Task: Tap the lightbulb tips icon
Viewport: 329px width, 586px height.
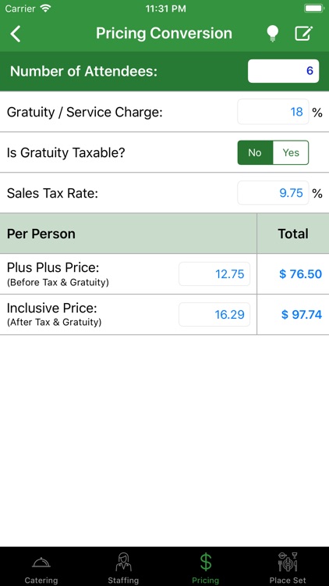Action: click(x=272, y=34)
